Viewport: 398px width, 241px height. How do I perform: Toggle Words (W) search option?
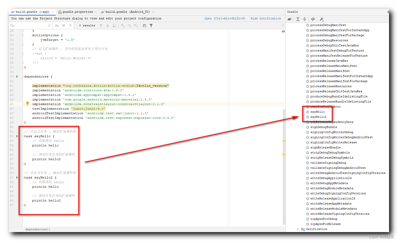click(x=64, y=26)
